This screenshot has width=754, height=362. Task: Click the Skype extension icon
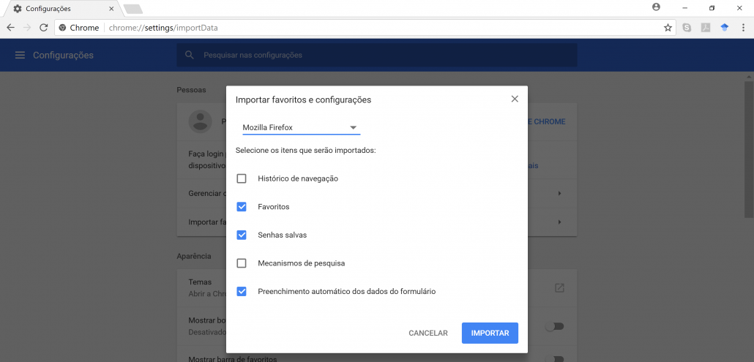[x=687, y=28]
